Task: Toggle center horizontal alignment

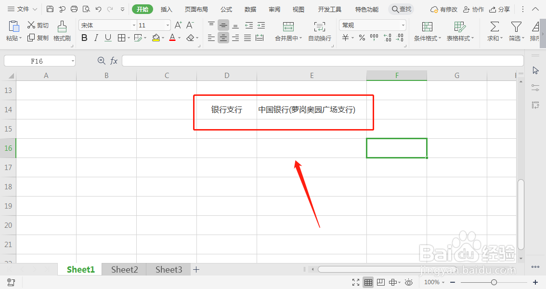Action: point(223,38)
